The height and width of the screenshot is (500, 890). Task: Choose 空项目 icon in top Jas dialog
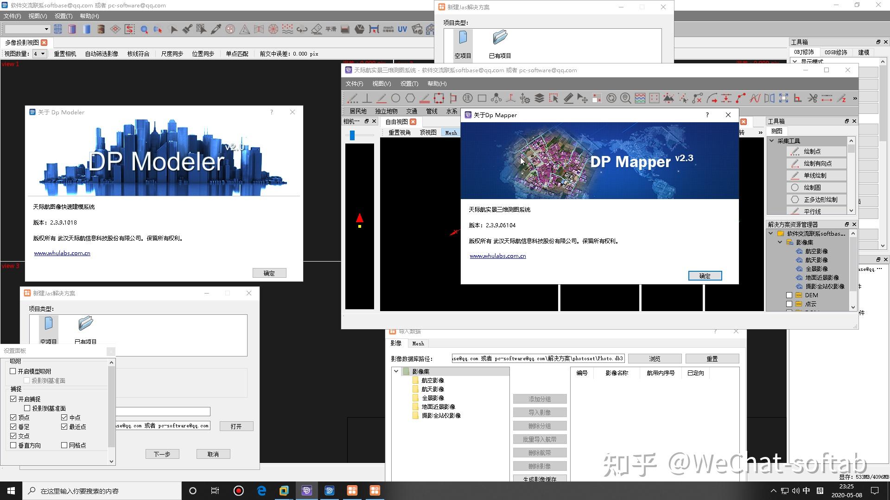coord(463,44)
